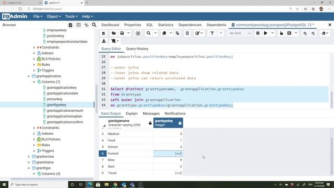Click the Windows taskbar search box

tap(38, 184)
